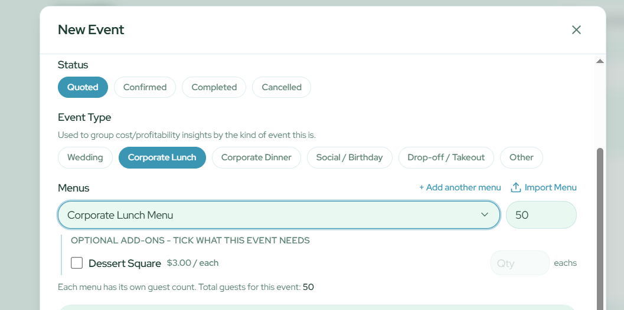This screenshot has height=310, width=624.
Task: Set status to Confirmed
Action: tap(145, 87)
